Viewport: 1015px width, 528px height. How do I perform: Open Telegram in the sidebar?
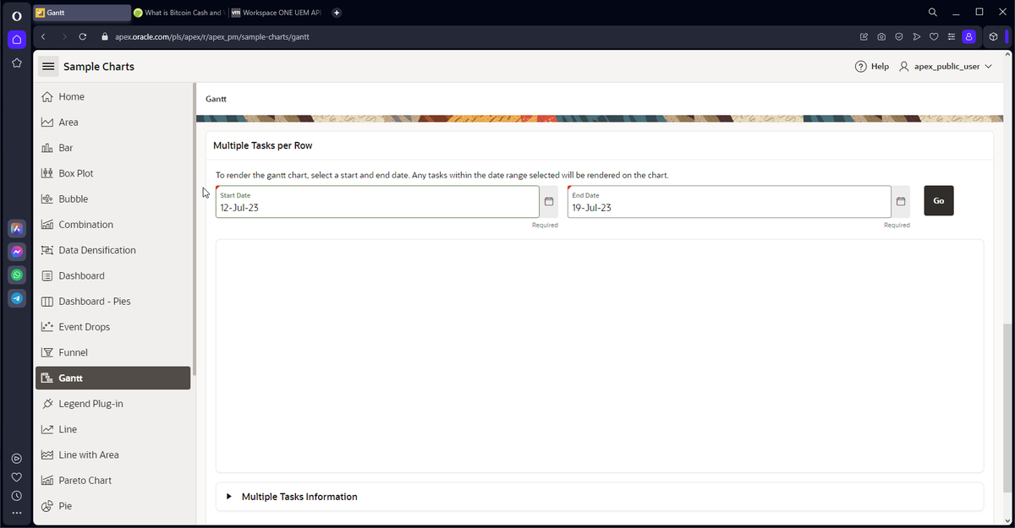point(17,298)
